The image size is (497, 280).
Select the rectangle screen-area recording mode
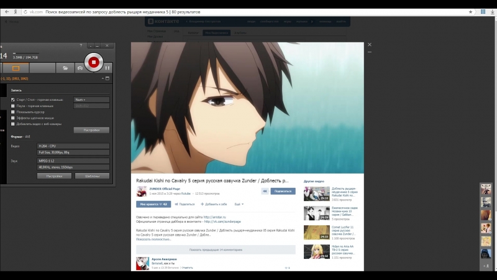[16, 68]
